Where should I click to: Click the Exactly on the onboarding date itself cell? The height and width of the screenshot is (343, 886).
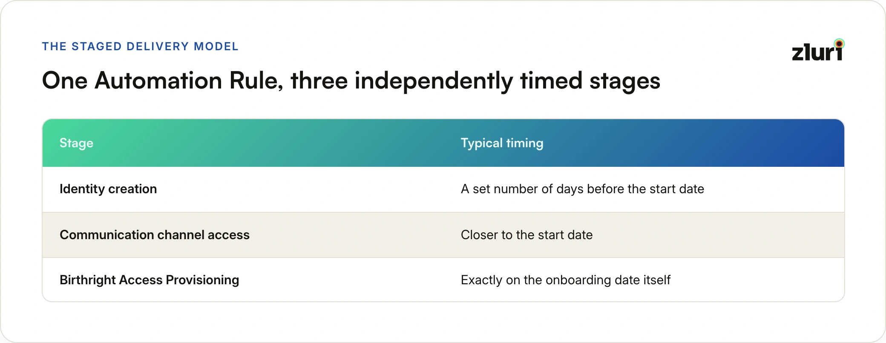pos(566,280)
